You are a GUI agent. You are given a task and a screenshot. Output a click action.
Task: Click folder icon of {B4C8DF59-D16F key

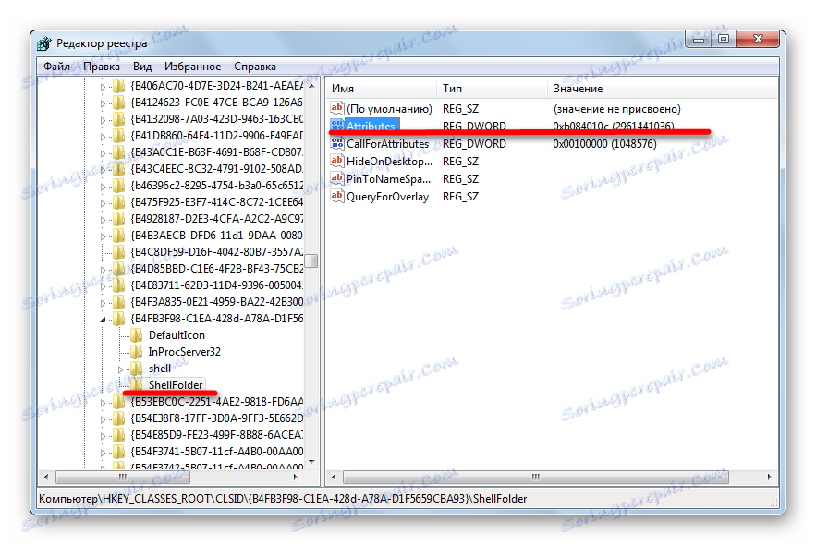point(119,251)
